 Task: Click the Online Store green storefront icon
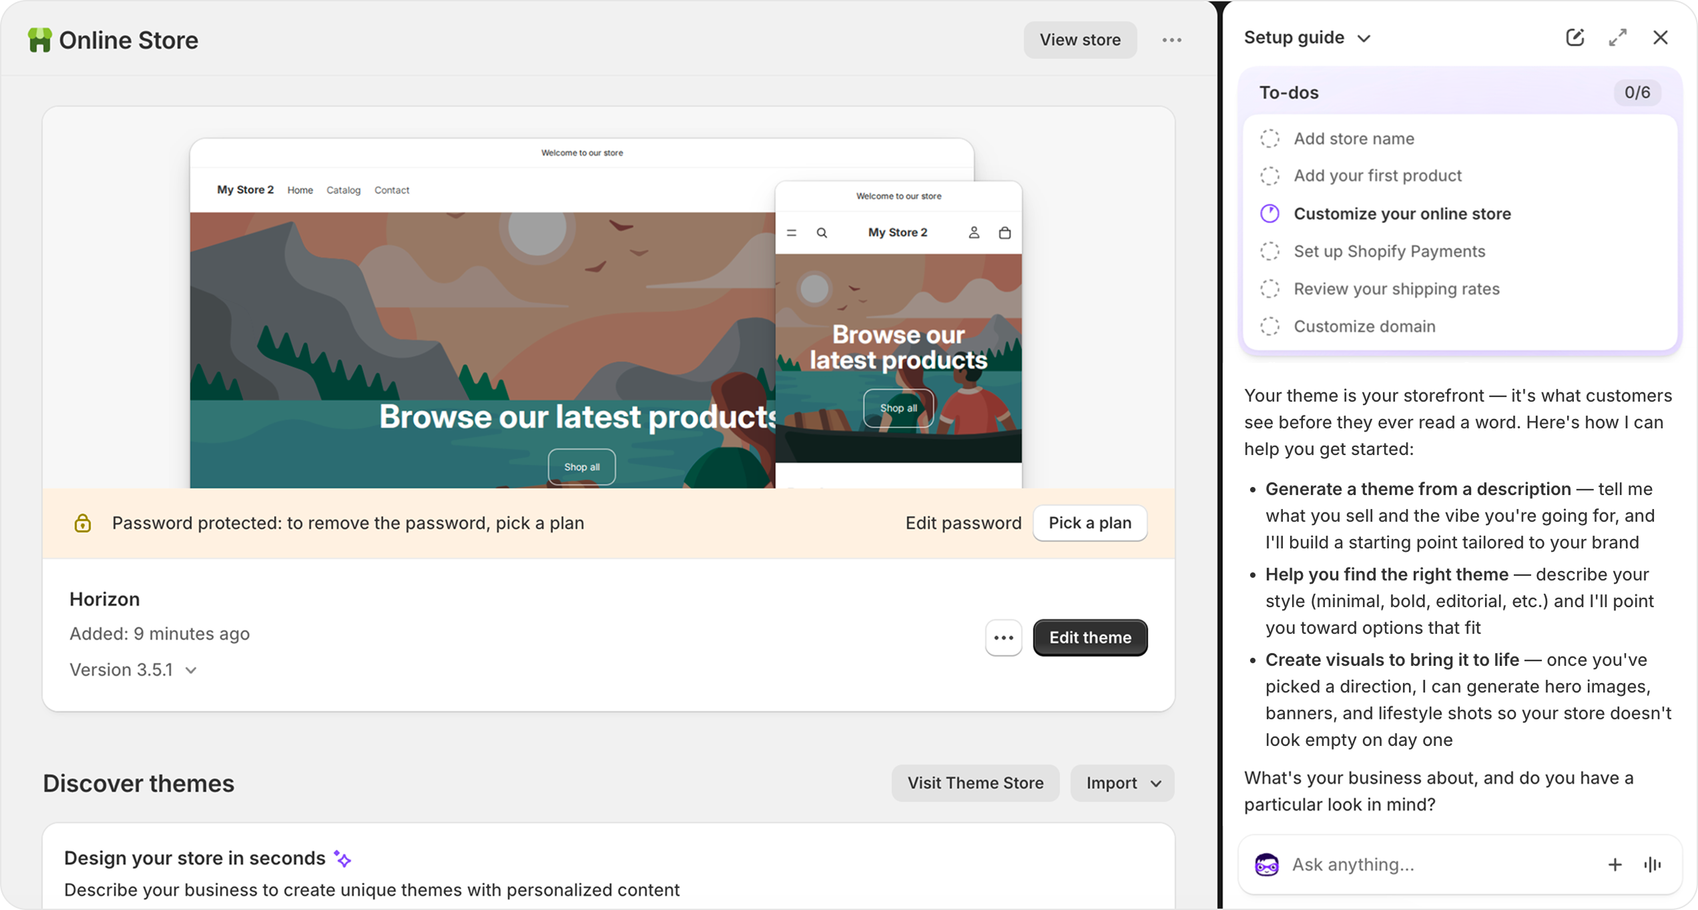(39, 40)
